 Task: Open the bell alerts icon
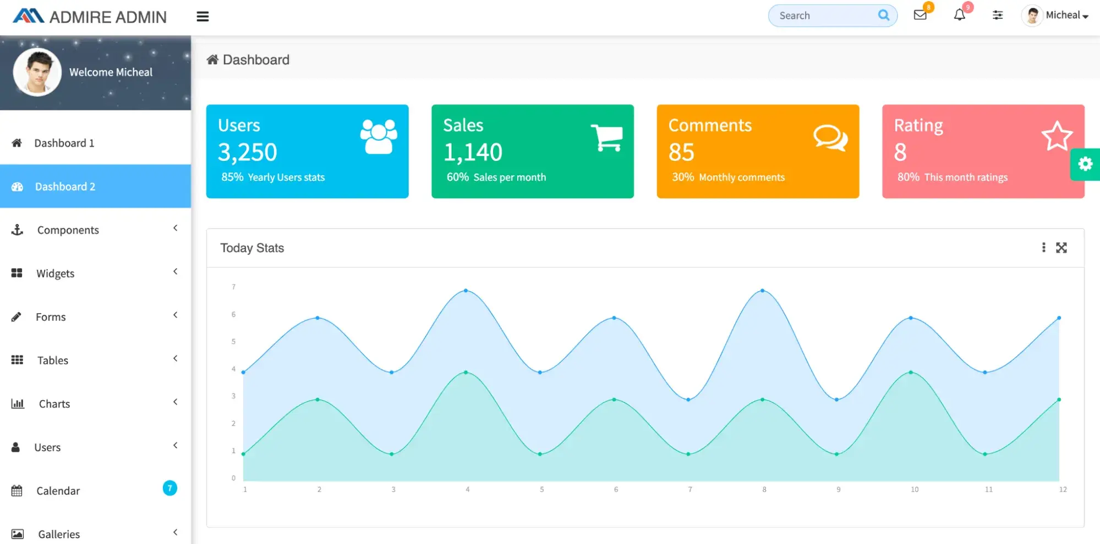click(x=959, y=15)
